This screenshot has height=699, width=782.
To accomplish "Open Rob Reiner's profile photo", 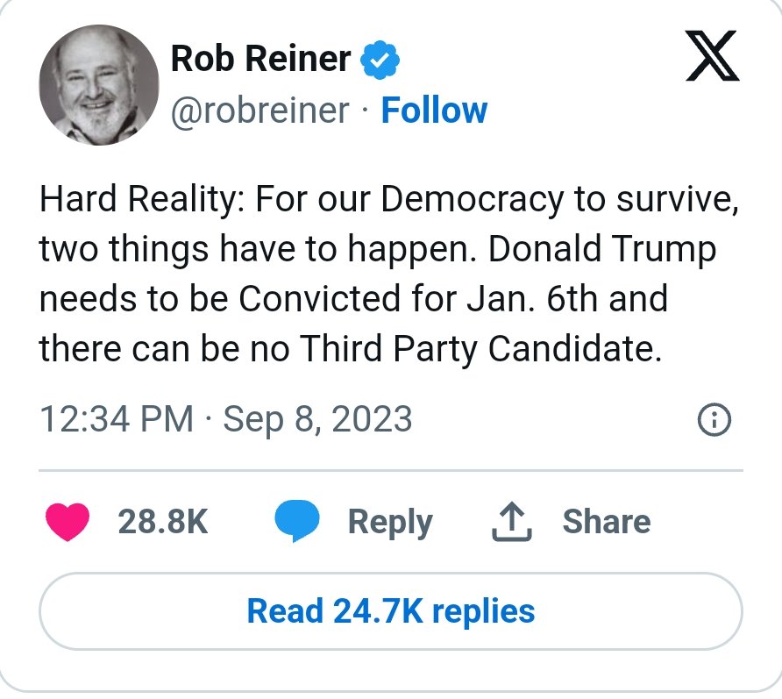I will (98, 85).
